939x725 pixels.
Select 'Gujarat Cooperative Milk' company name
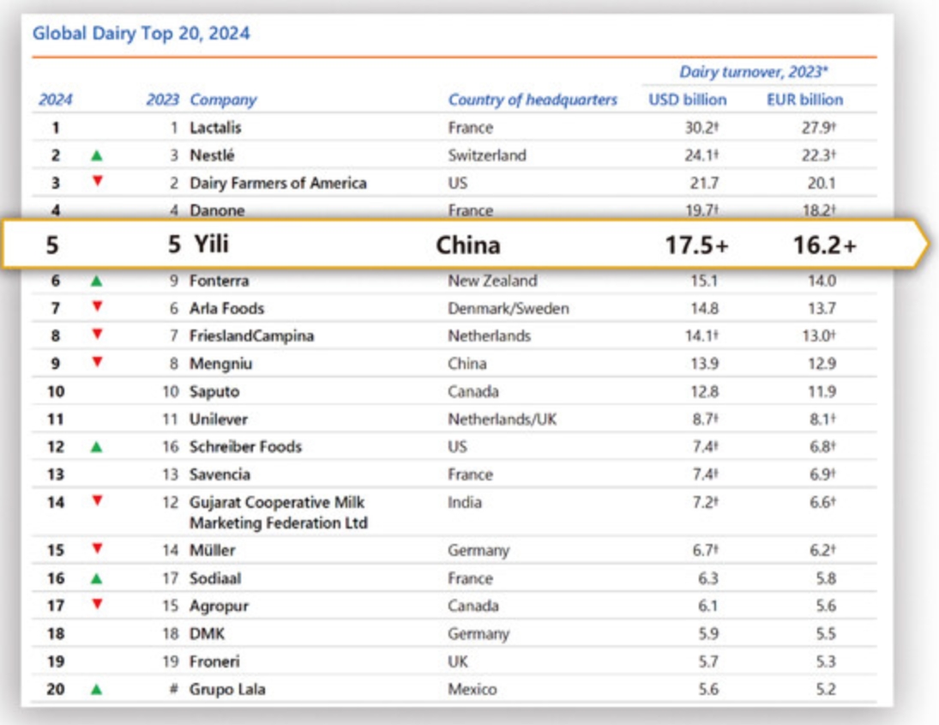pos(277,502)
